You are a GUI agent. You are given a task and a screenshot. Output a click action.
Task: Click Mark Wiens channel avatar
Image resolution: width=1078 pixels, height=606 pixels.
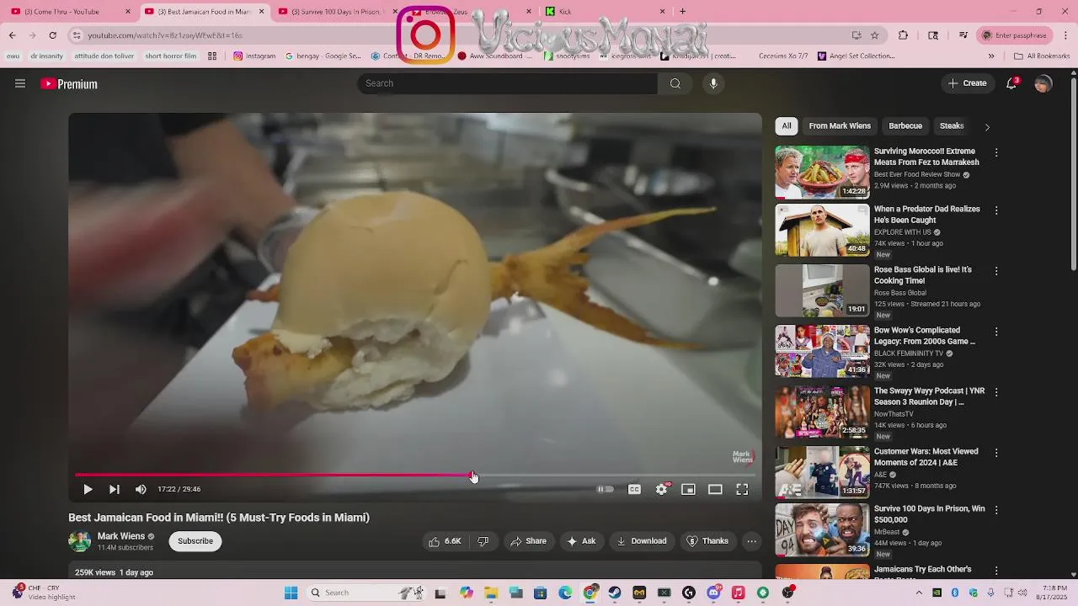pyautogui.click(x=79, y=541)
